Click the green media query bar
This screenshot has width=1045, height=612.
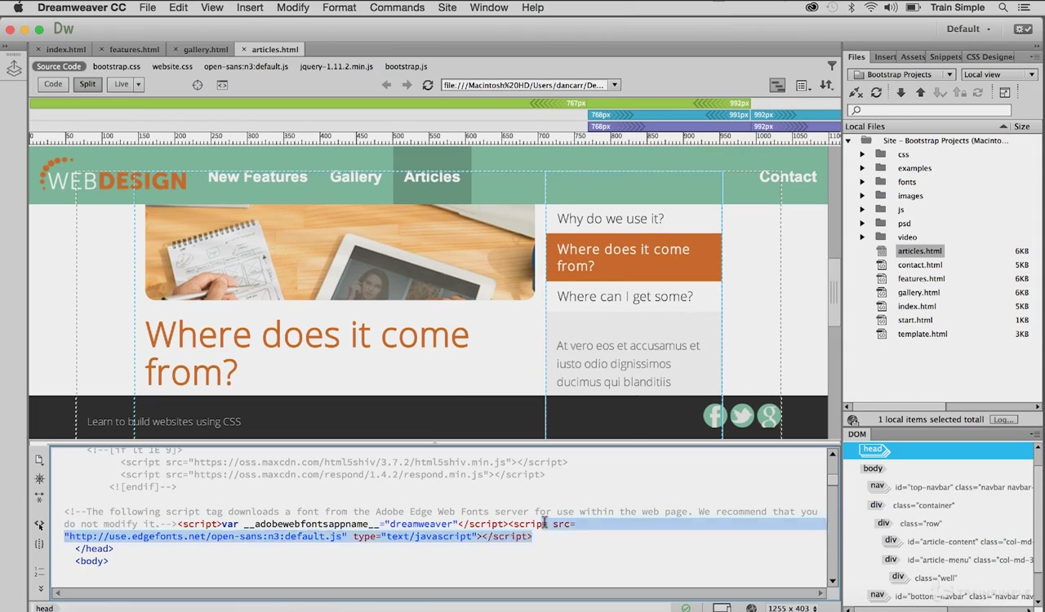(x=390, y=104)
